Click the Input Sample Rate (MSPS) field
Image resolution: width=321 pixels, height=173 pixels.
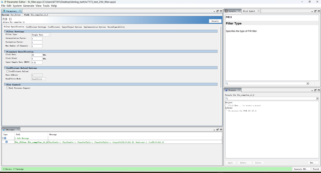37,63
